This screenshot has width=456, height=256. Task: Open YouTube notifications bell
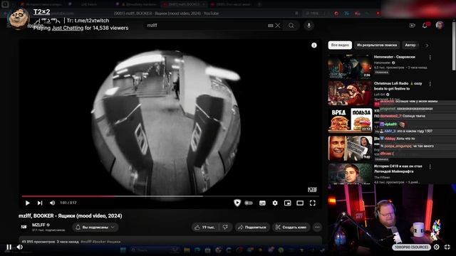point(425,26)
